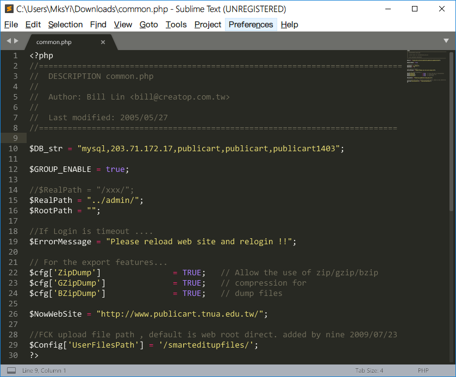Click the http://www.publicart.tnua.edu.tw/ URL string
The height and width of the screenshot is (377, 456).
click(x=180, y=314)
